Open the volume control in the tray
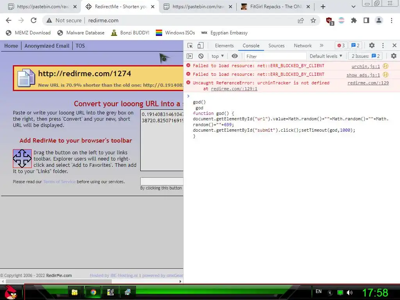This screenshot has height=300, width=400. (x=350, y=293)
